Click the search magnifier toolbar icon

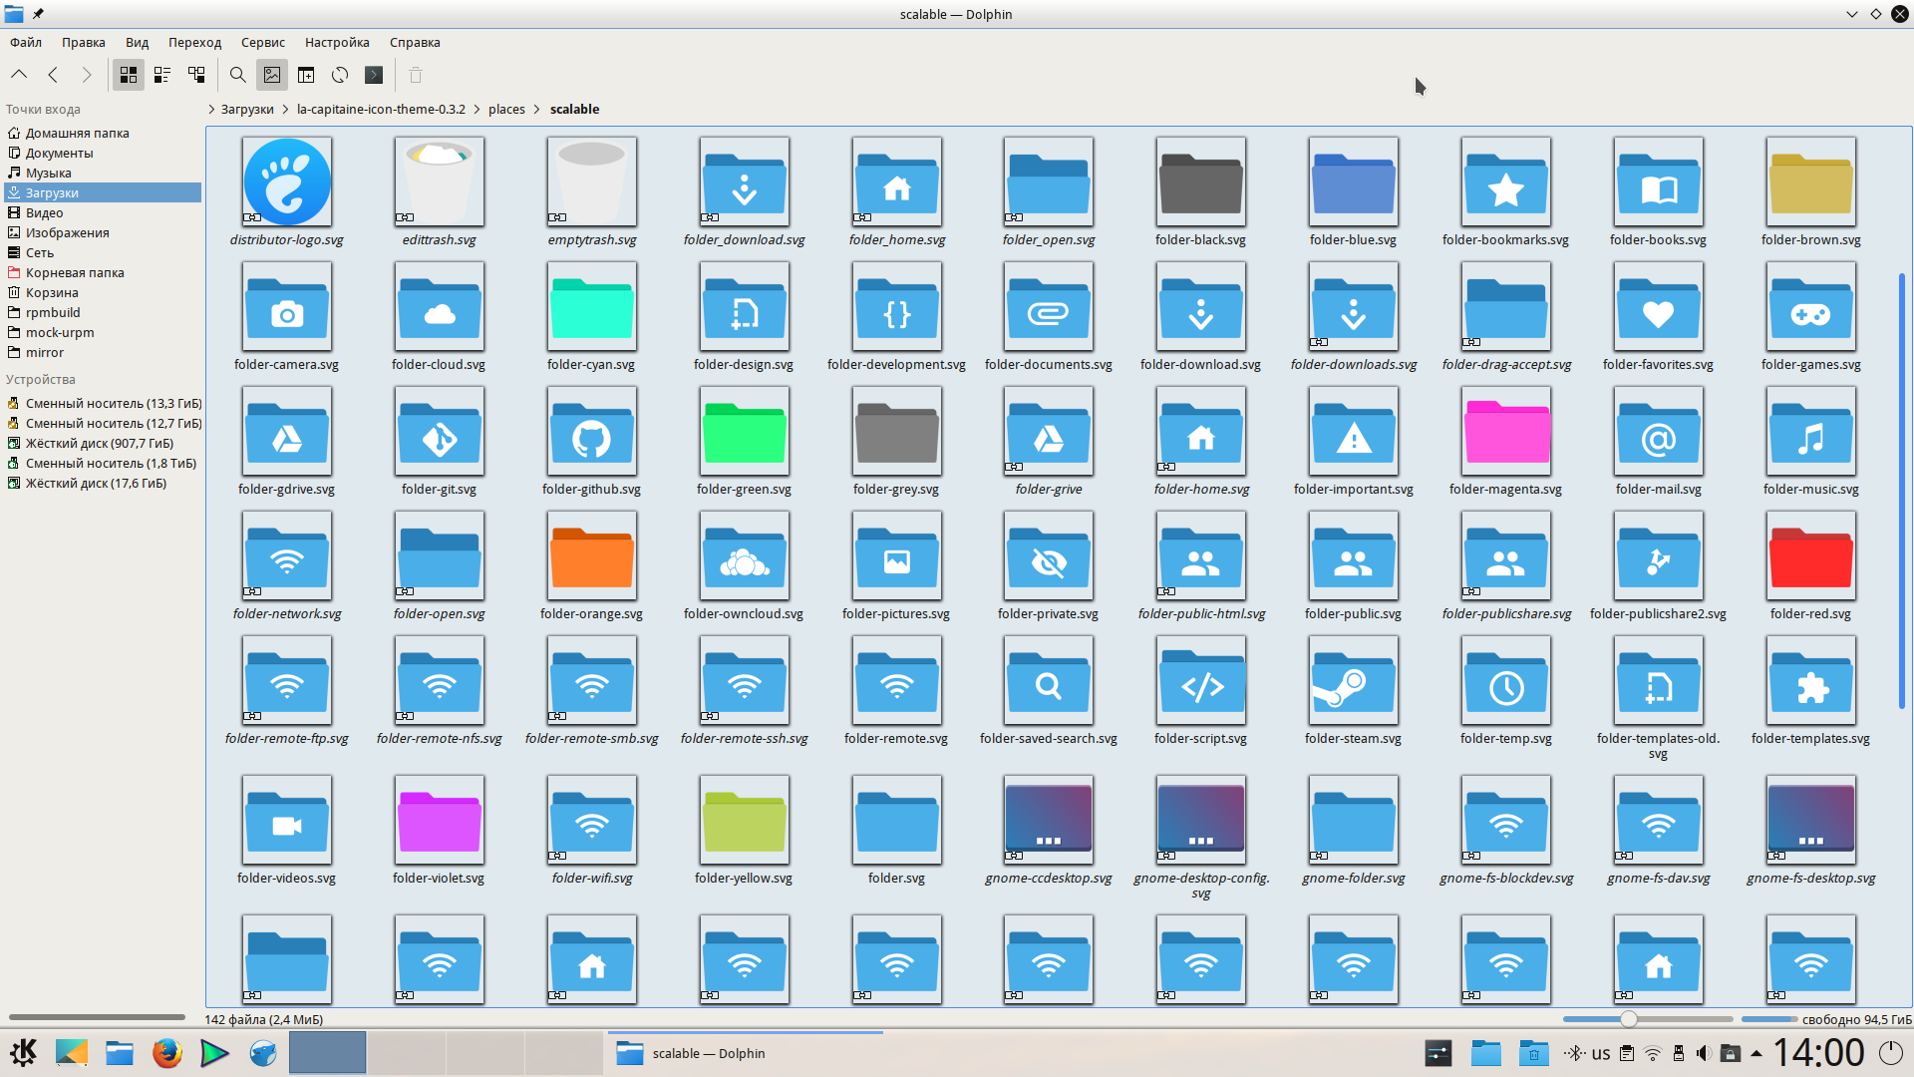coord(237,75)
